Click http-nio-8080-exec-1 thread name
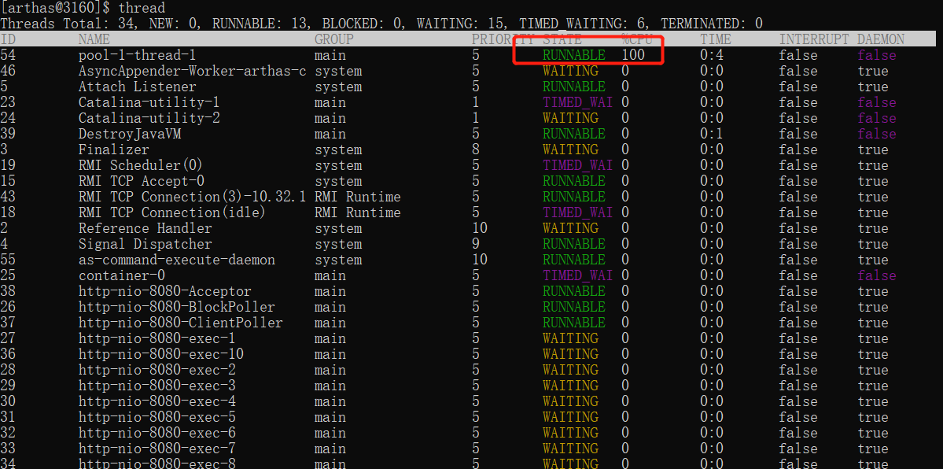 point(157,338)
